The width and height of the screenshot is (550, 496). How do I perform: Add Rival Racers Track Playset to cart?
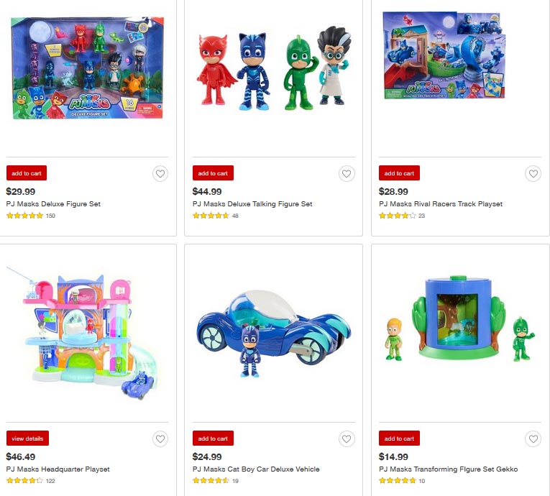click(x=399, y=173)
